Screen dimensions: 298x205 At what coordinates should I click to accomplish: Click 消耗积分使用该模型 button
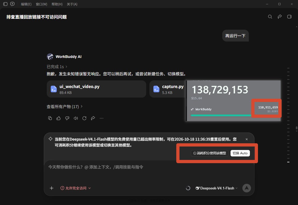209,153
